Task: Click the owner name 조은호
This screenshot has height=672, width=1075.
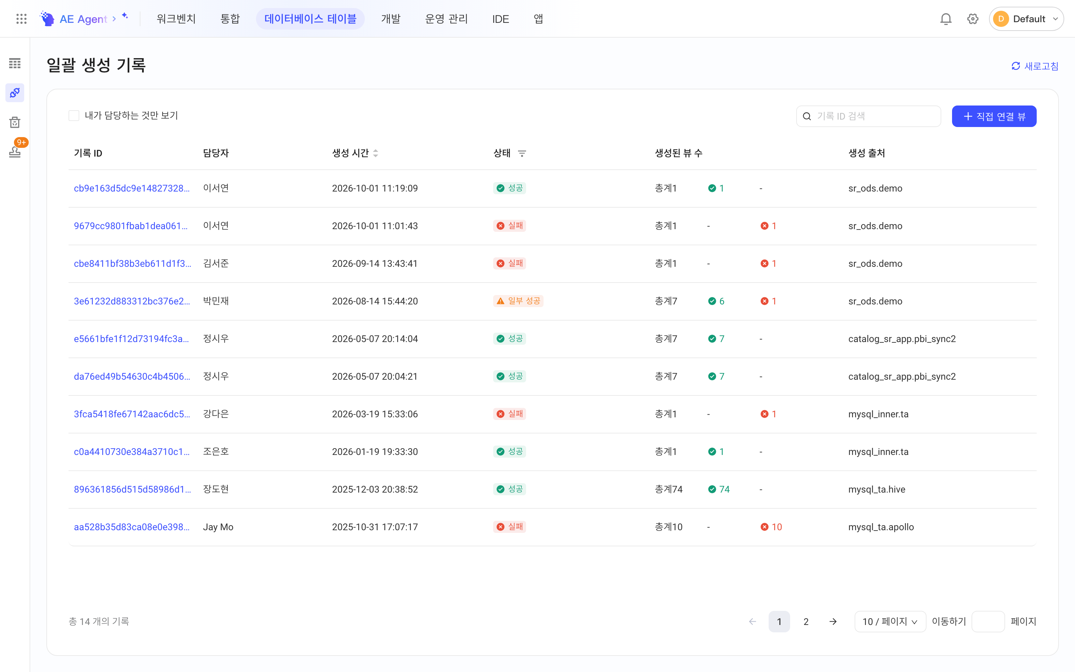Action: (216, 452)
